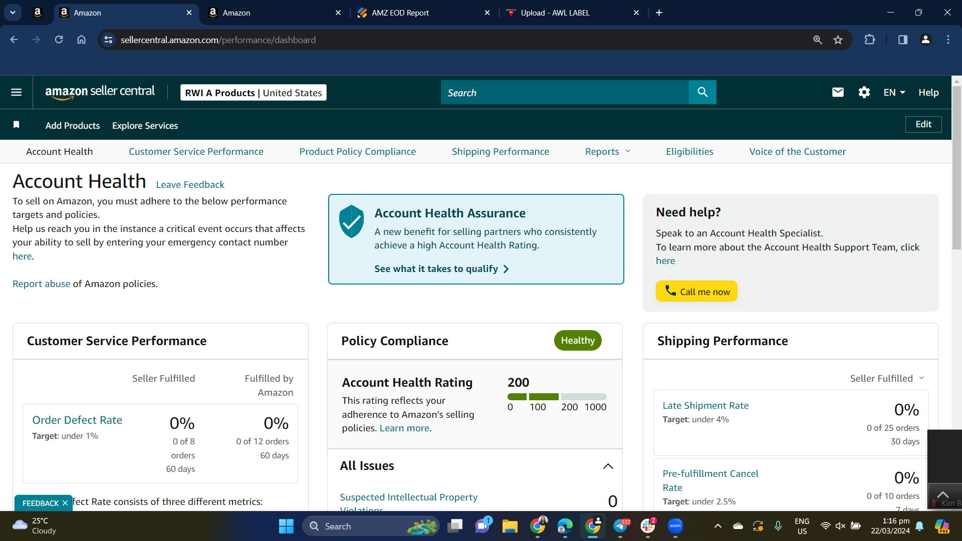
Task: Click the Edit button
Action: pos(923,124)
